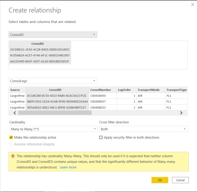
Task: Close the Create relationship dialog
Action: tap(193, 4)
